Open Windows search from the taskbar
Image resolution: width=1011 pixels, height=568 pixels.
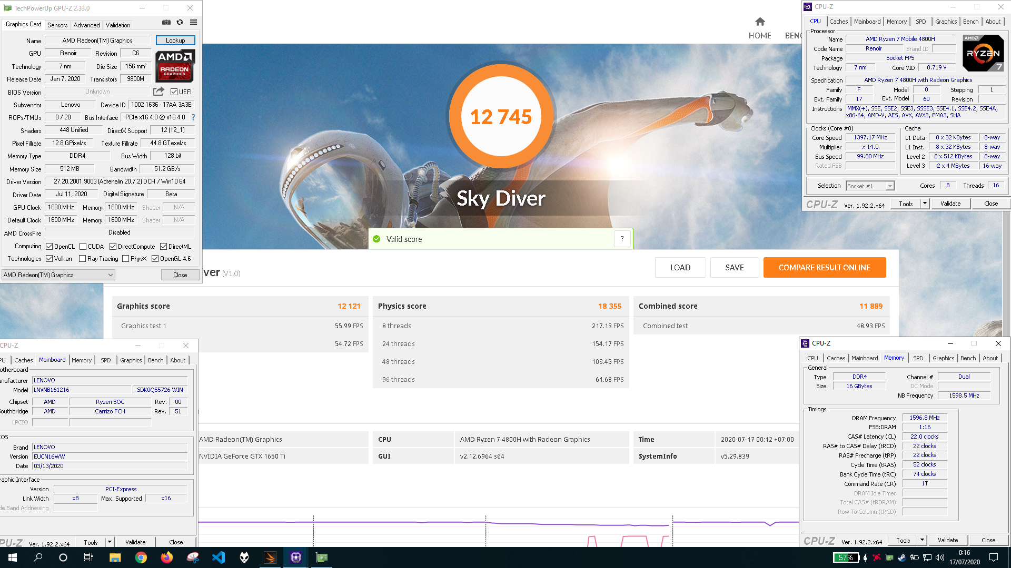click(38, 557)
